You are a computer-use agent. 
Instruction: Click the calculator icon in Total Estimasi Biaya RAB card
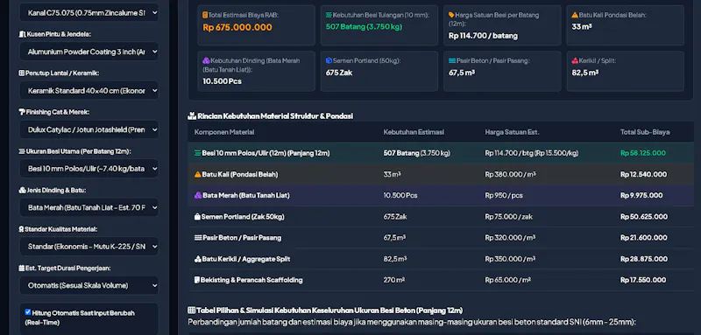[205, 15]
